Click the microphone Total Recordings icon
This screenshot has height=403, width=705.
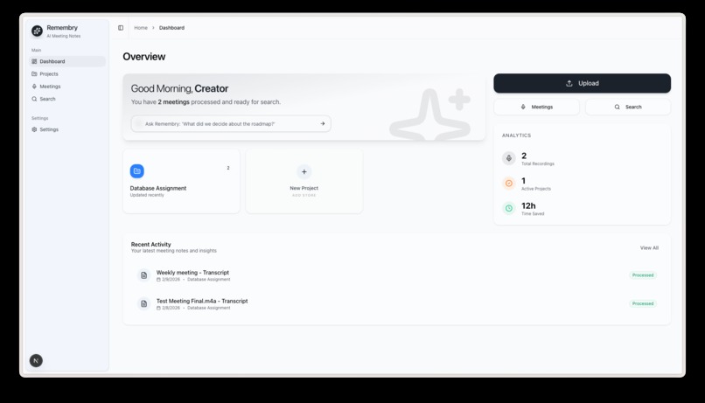508,158
